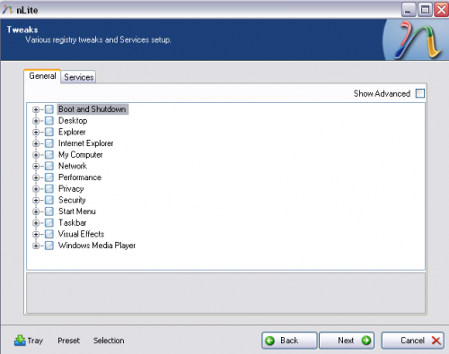
Task: Check the Desktop tweaks checkbox
Action: [49, 121]
